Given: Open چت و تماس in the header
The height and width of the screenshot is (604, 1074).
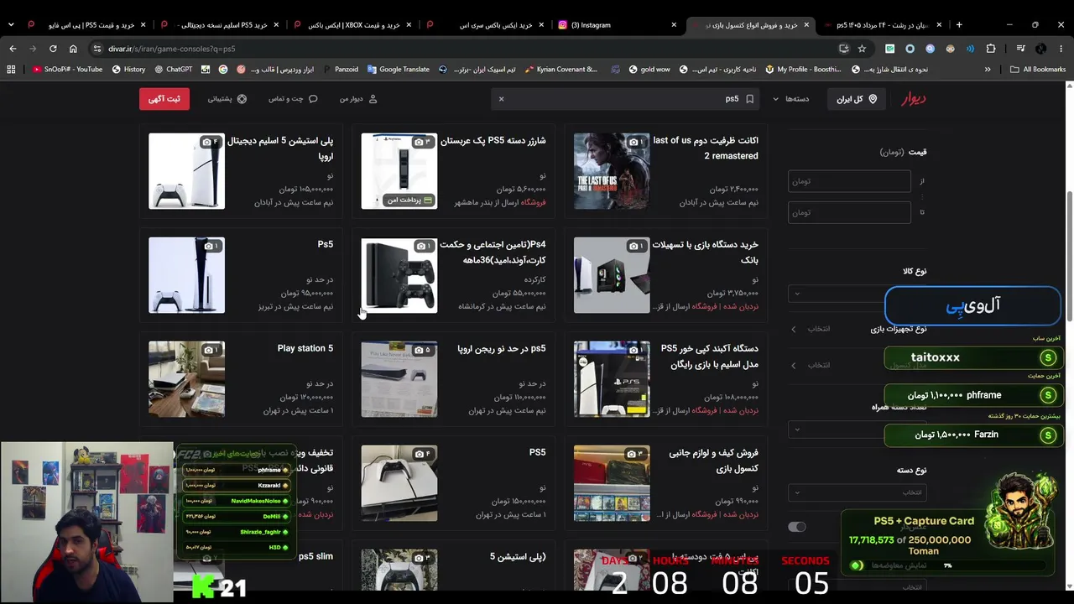Looking at the screenshot, I should (293, 99).
